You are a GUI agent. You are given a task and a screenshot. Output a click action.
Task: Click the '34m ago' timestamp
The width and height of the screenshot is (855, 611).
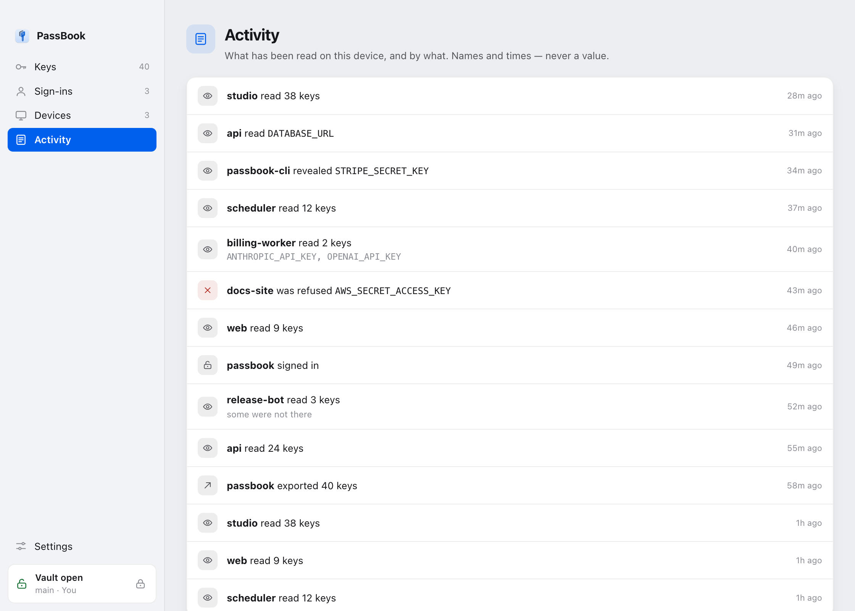tap(804, 171)
